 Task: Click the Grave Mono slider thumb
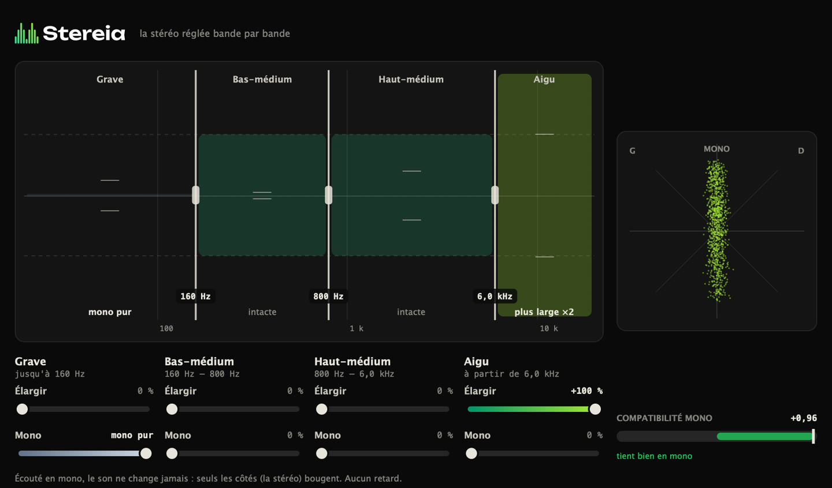146,453
